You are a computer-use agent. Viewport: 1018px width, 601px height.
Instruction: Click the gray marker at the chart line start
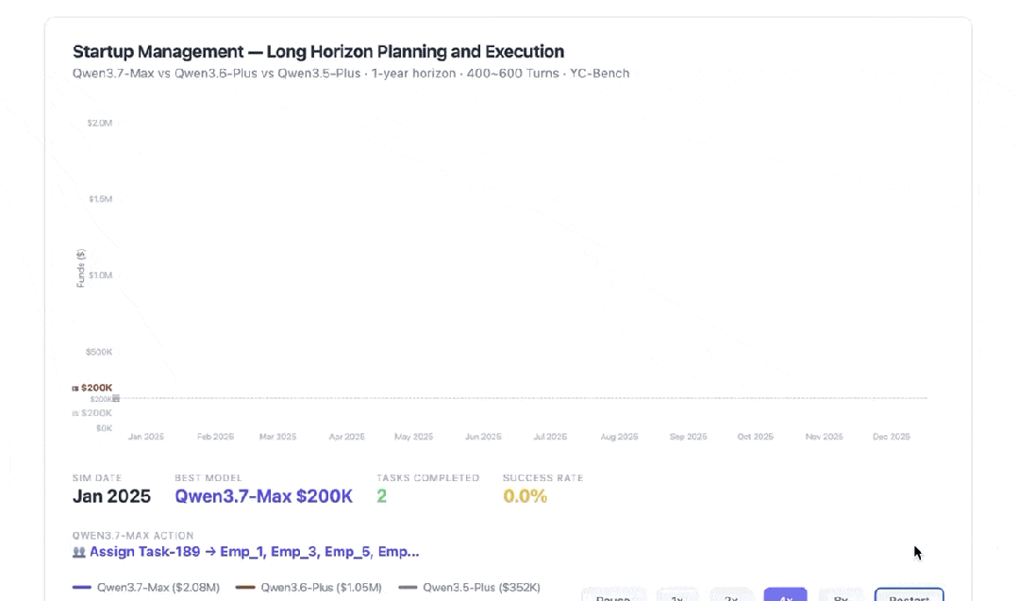(x=115, y=398)
